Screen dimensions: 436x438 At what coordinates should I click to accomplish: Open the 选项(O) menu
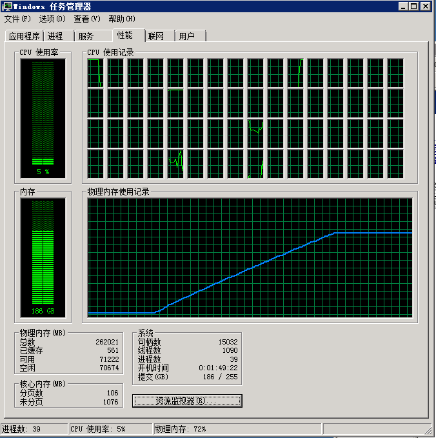(x=52, y=19)
